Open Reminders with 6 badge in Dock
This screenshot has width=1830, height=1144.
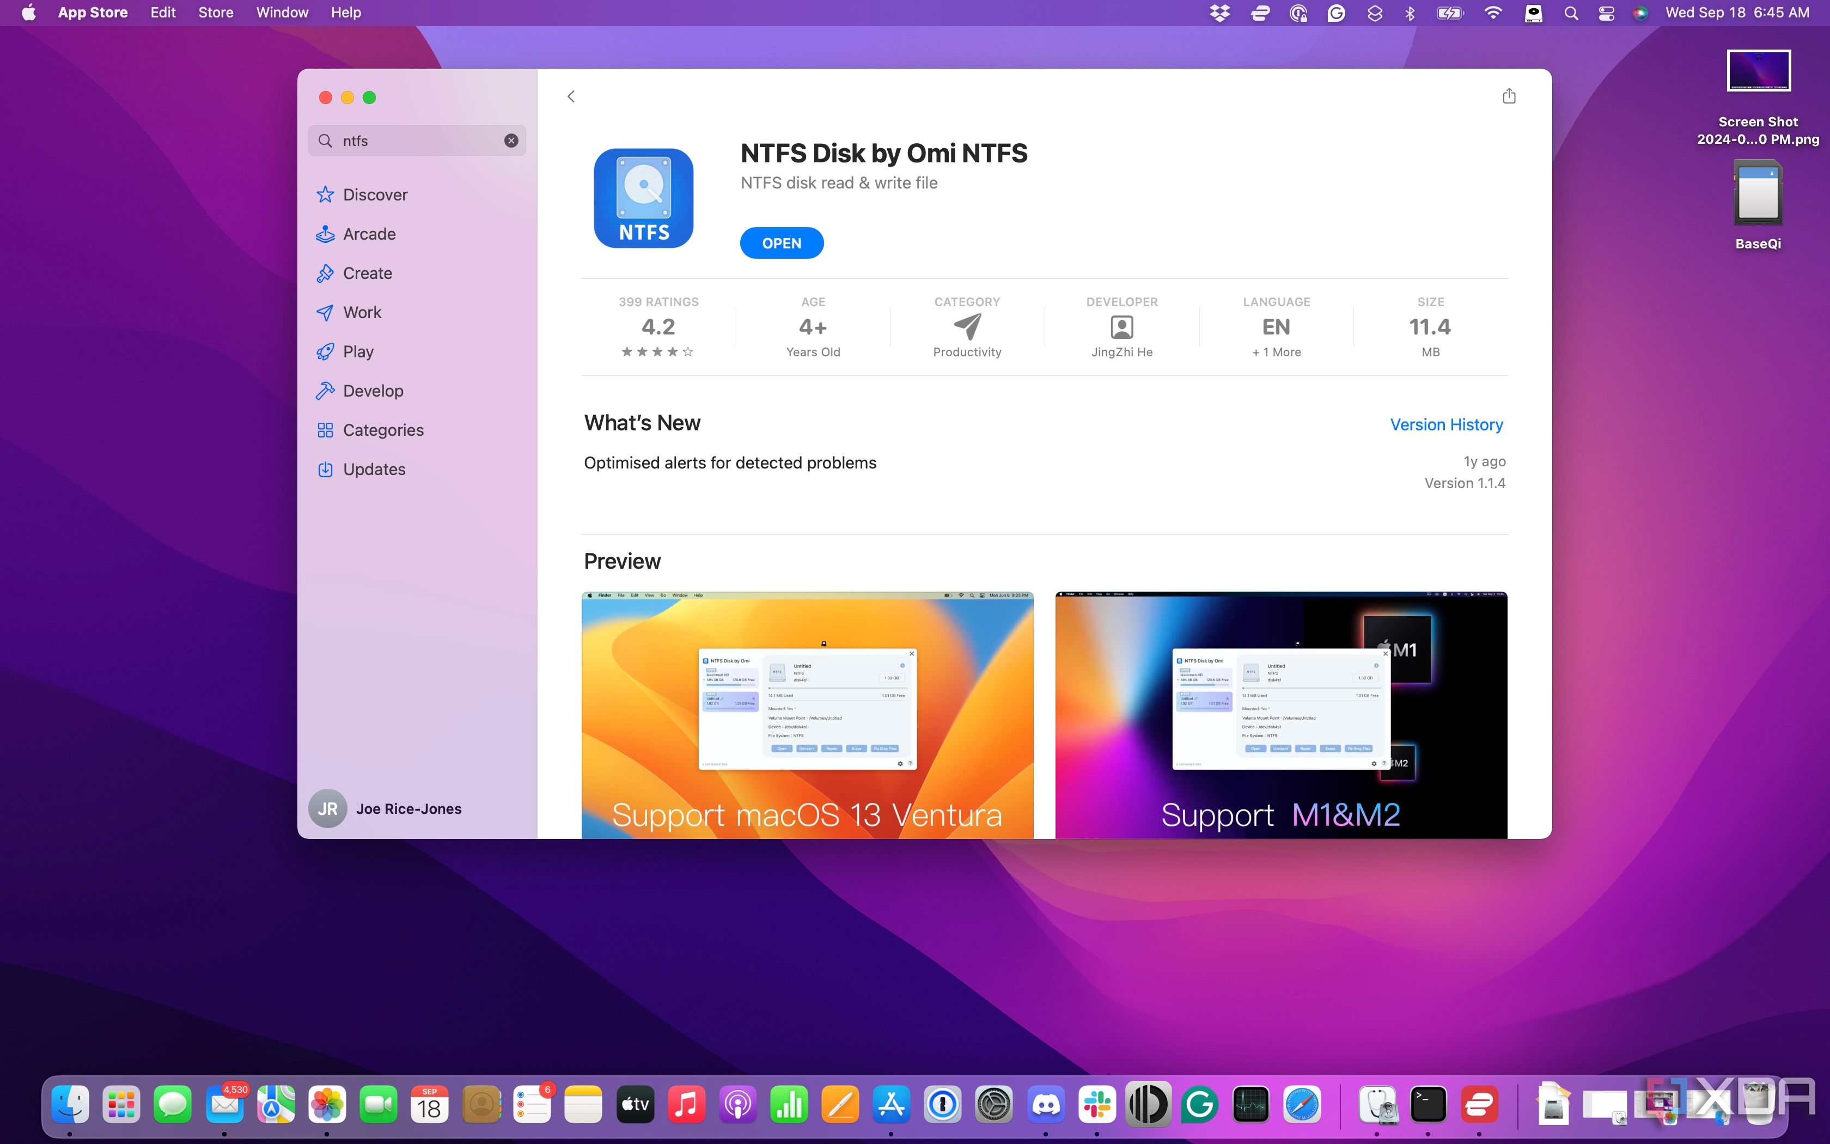[532, 1105]
